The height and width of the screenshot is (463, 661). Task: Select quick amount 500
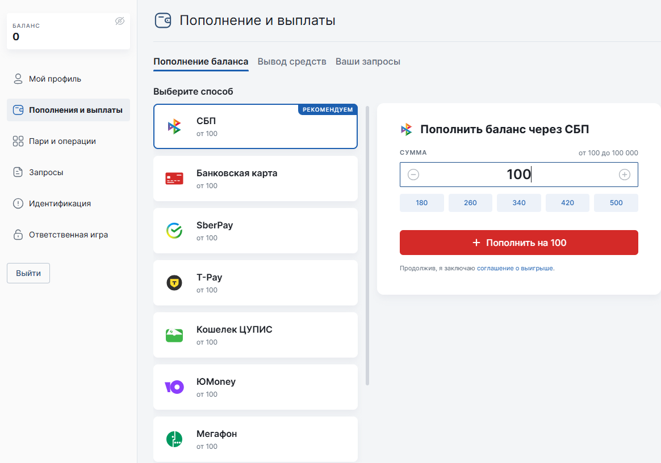pyautogui.click(x=616, y=203)
